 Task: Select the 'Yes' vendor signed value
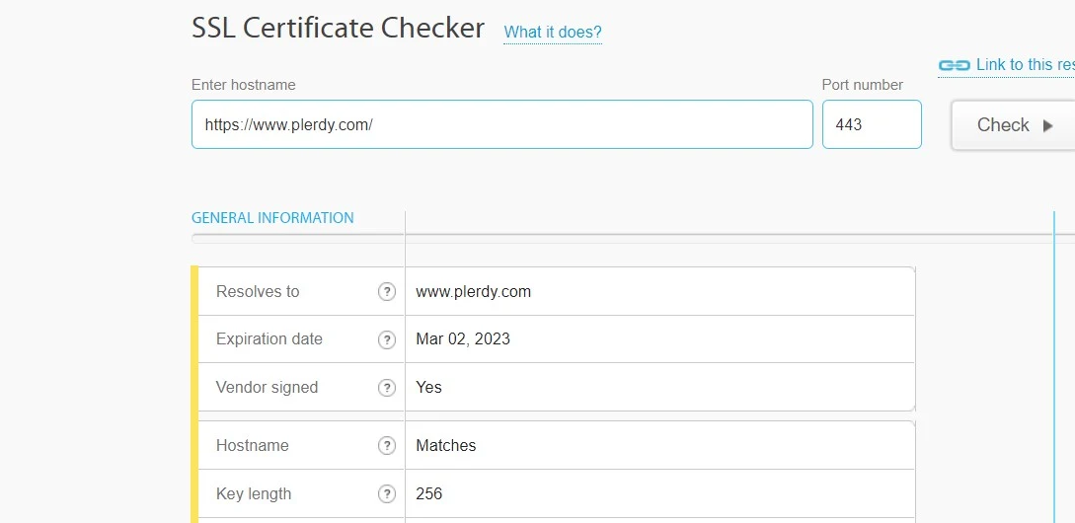click(428, 387)
